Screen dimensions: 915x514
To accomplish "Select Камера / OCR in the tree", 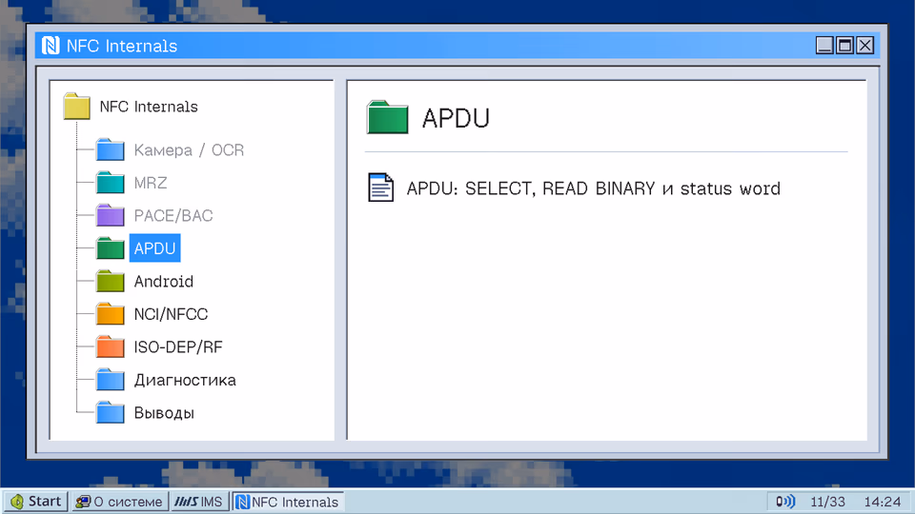I will [x=189, y=150].
